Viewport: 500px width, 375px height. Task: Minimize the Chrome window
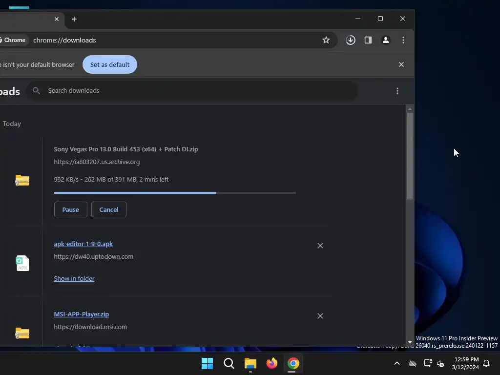pyautogui.click(x=358, y=19)
